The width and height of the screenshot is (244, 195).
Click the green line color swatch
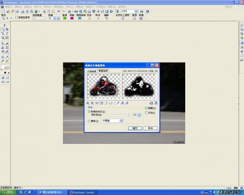point(65,18)
